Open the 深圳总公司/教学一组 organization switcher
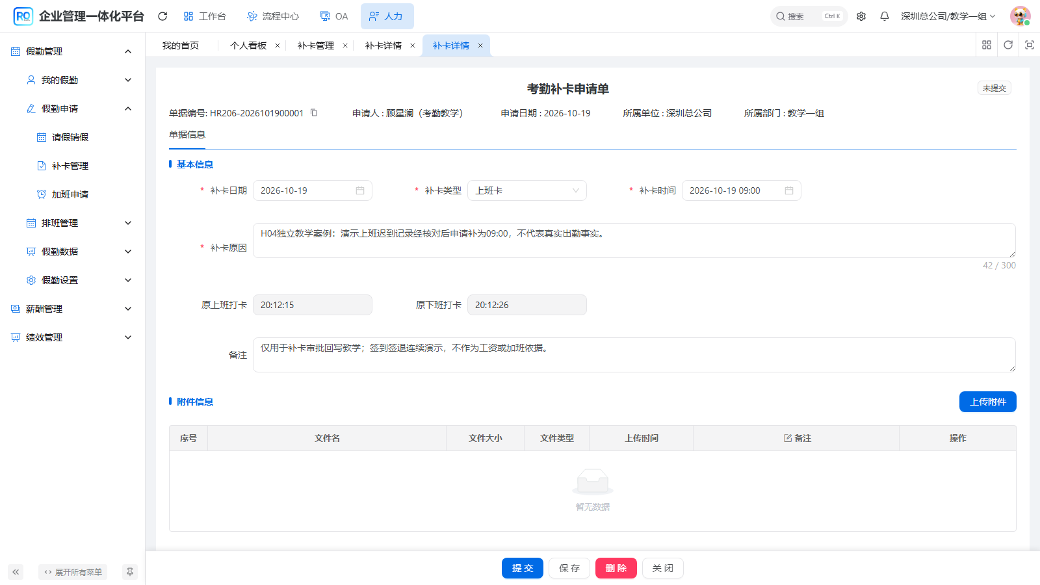Viewport: 1040px width, 585px height. point(948,16)
